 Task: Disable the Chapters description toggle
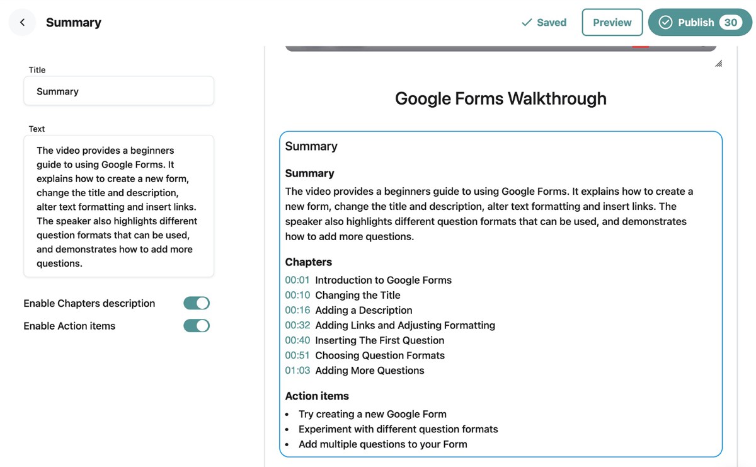pos(197,303)
